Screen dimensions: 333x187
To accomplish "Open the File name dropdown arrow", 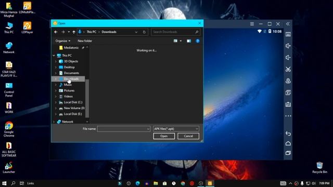I will point(148,129).
